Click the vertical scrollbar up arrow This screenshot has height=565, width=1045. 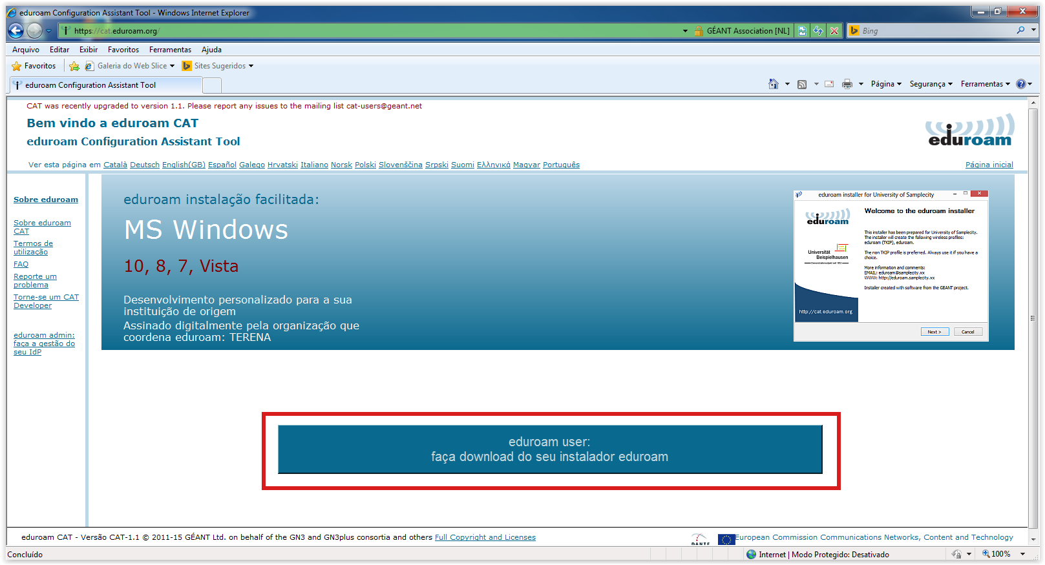[x=1034, y=103]
